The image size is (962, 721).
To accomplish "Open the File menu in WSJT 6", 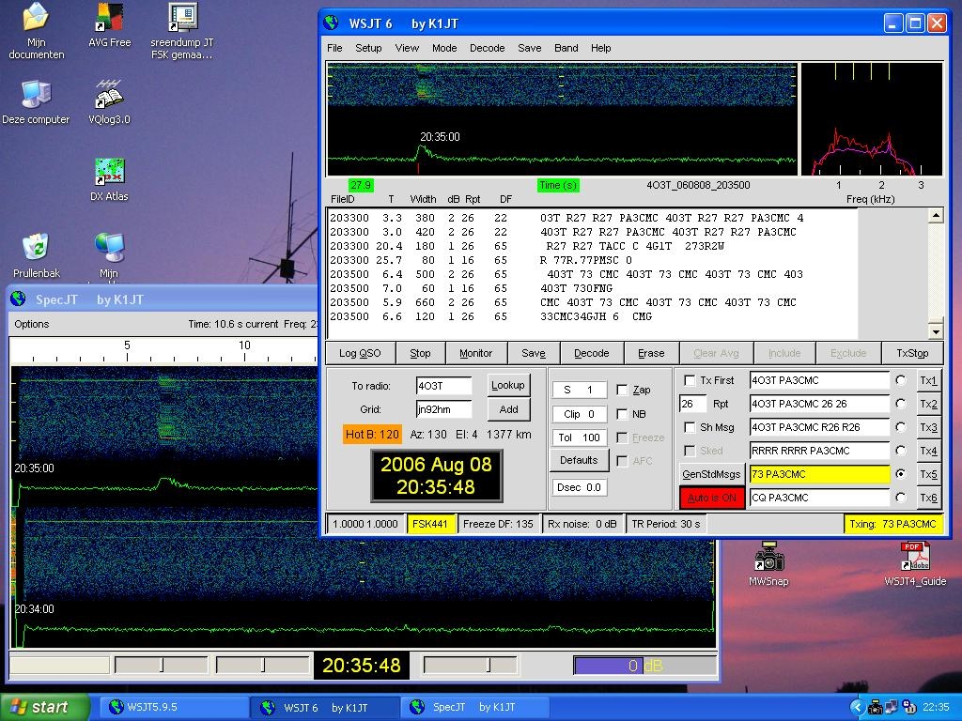I will pyautogui.click(x=334, y=48).
